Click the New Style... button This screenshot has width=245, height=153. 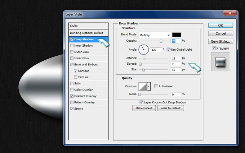point(220,41)
